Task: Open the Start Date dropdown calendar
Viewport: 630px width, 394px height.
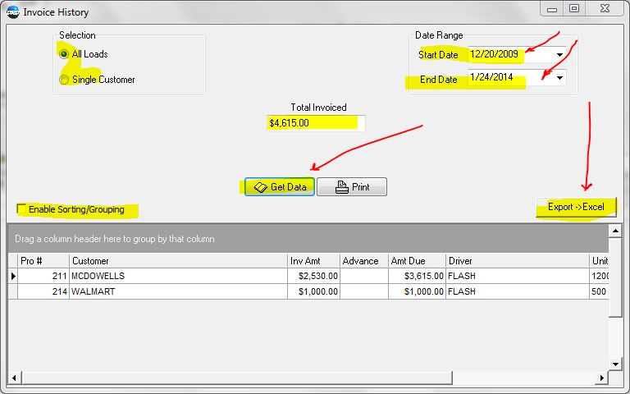Action: tap(559, 55)
